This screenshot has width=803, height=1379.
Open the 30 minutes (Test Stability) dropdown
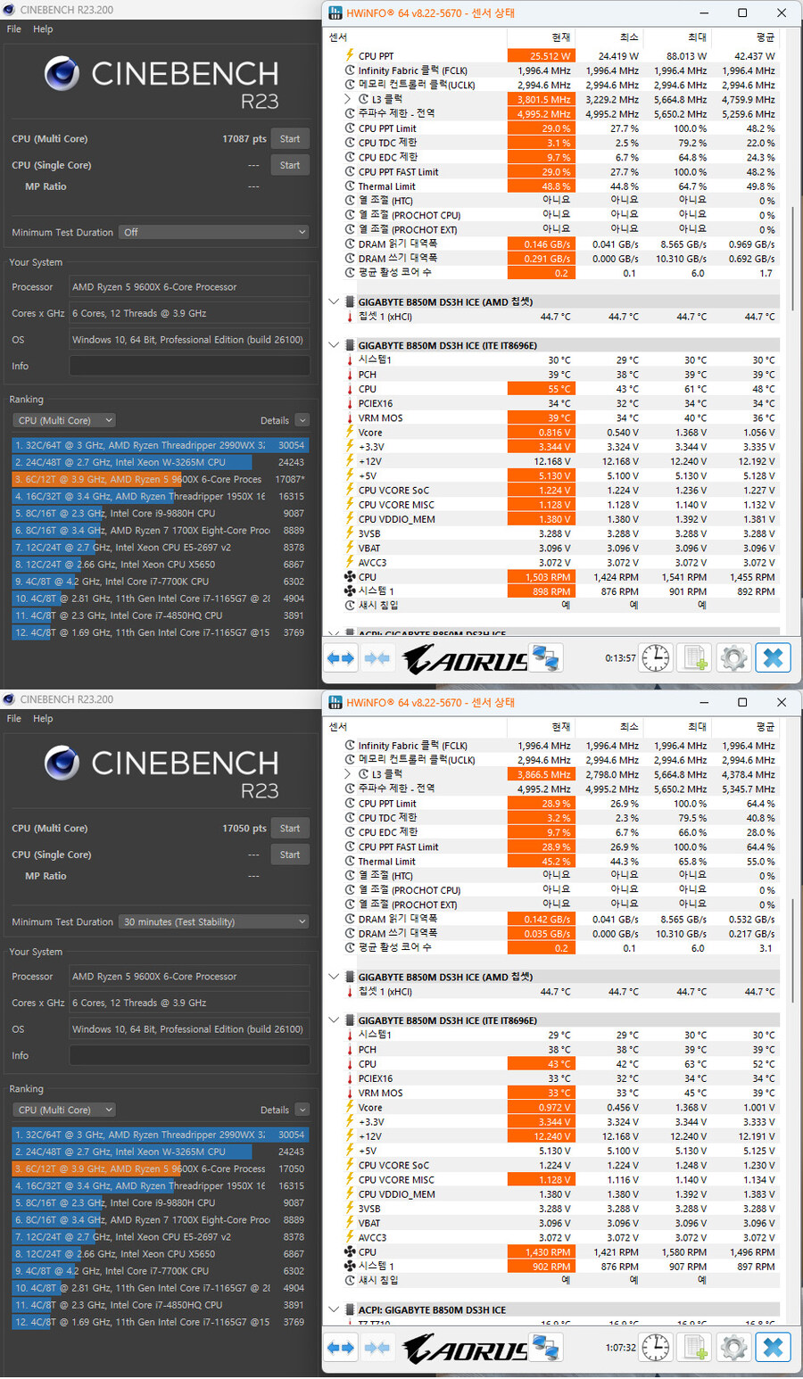point(214,921)
